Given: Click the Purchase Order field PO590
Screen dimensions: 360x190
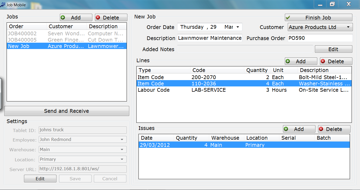Looking at the screenshot, I should tap(320, 38).
